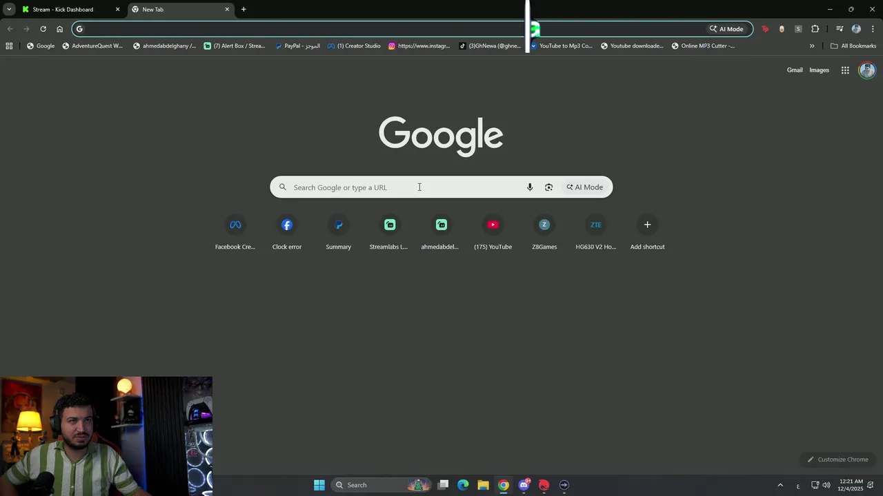Screen dimensions: 883x496
Task: Open the Chrome apps bookmark grid icon
Action: coord(9,46)
